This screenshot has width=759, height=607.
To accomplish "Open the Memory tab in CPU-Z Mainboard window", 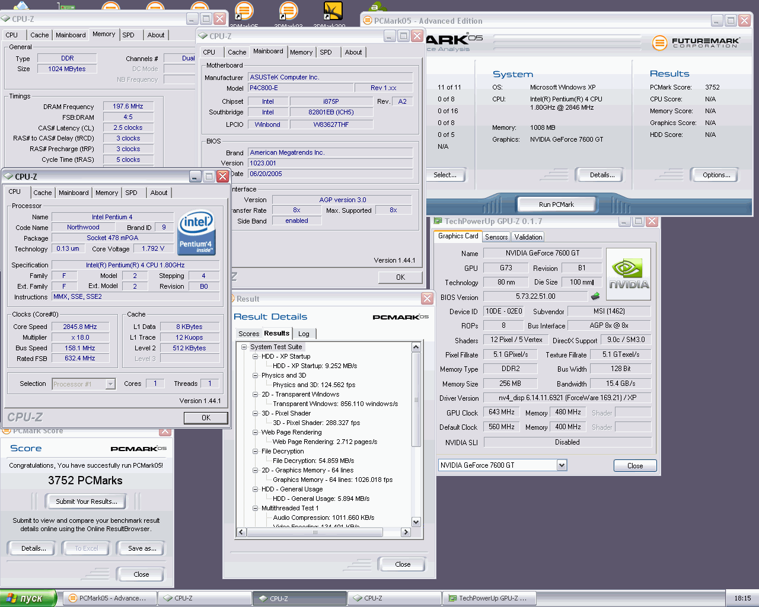I will 301,52.
